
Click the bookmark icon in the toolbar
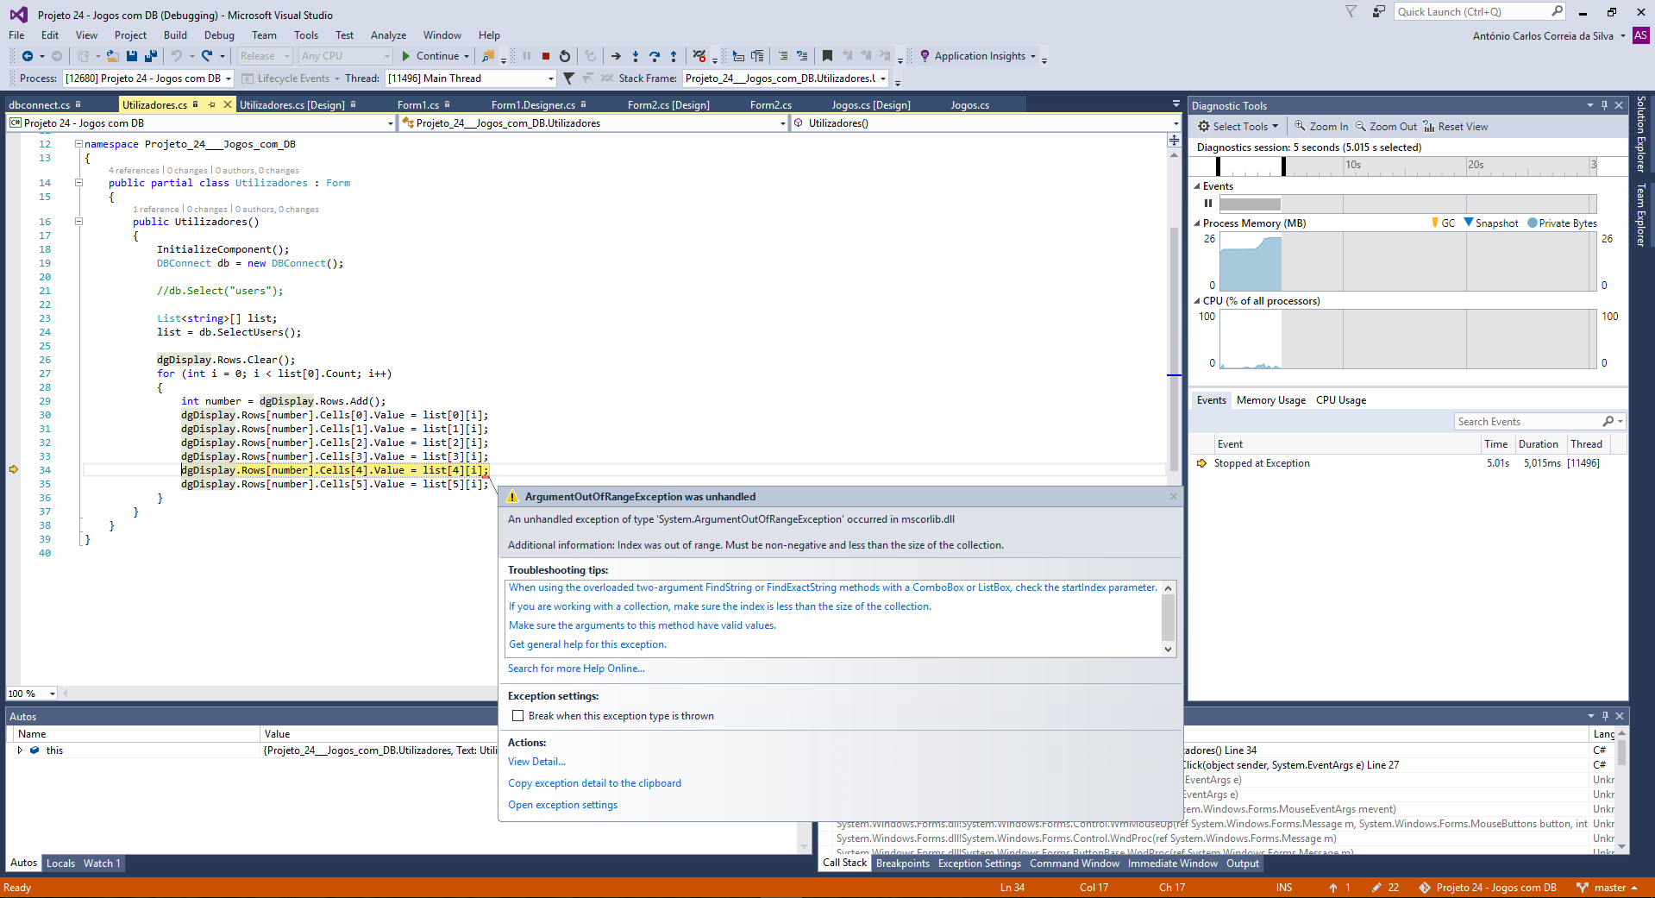[x=827, y=56]
